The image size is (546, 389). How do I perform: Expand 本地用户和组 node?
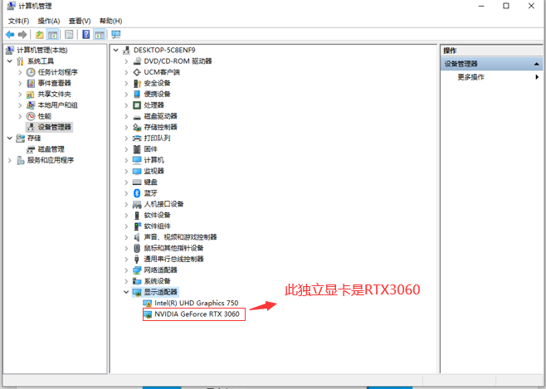coord(20,105)
